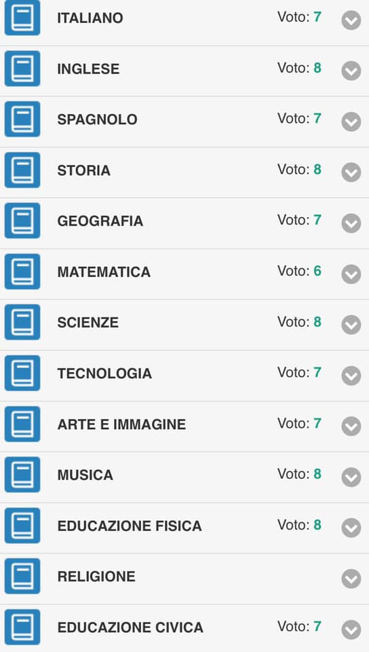Expand the ITALIANO grade details chevron
Screen dimensions: 369x652
click(x=351, y=20)
